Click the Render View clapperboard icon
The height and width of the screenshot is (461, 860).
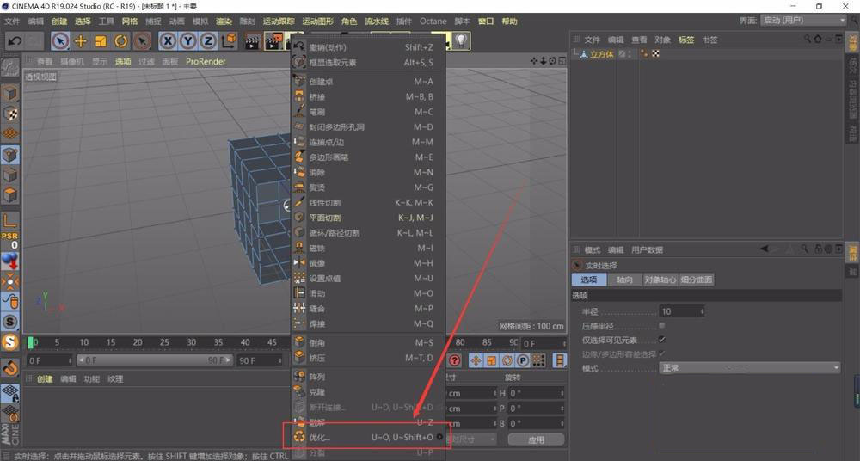(253, 40)
